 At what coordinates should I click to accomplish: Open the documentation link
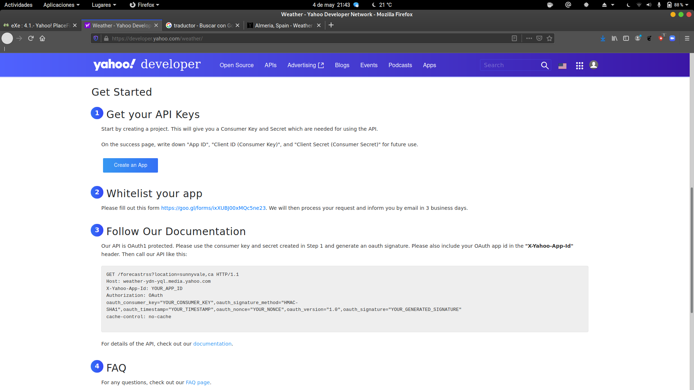212,344
